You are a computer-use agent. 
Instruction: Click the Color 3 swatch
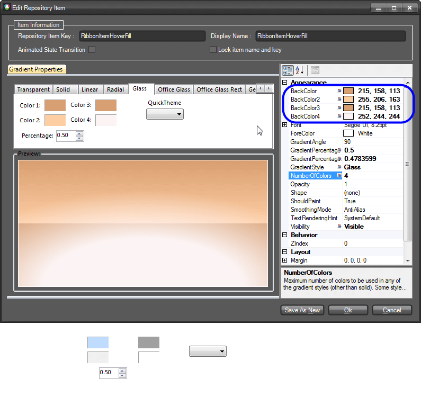coord(106,105)
